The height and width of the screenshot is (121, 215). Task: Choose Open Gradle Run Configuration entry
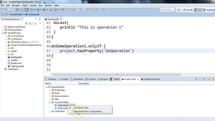pyautogui.click(x=90, y=111)
